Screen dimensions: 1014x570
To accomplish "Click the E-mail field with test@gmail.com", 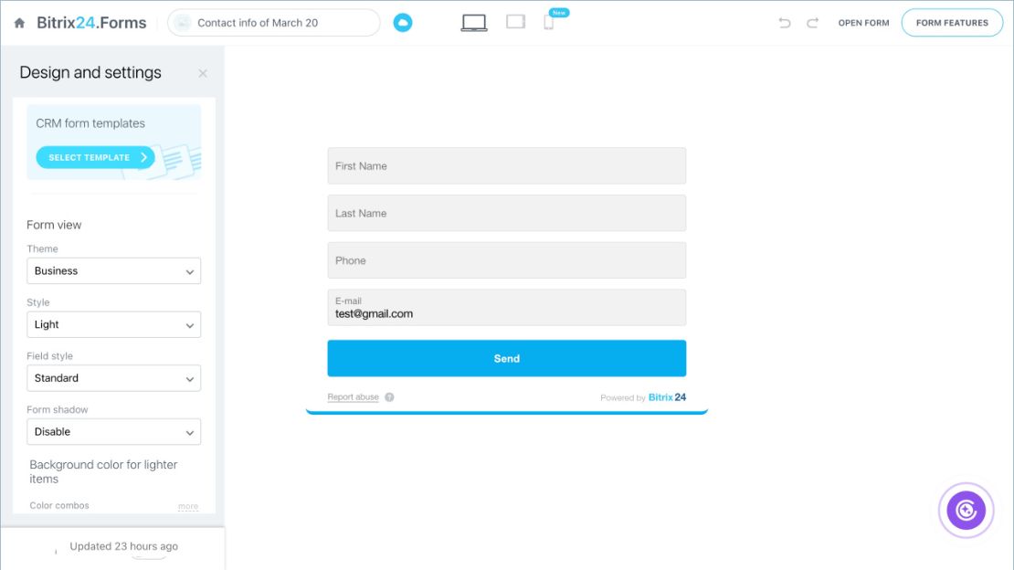I will (506, 307).
